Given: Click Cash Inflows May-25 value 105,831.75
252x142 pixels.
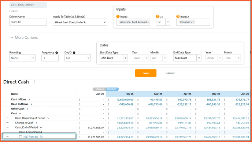Looking at the screenshot, I should pyautogui.click(x=214, y=100).
